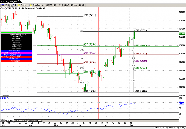Click the green OK bar in data window
This screenshot has height=129, width=186.
pyautogui.click(x=16, y=33)
